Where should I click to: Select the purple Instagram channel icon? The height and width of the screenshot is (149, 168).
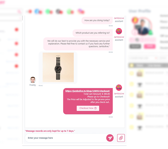[x=80, y=11]
